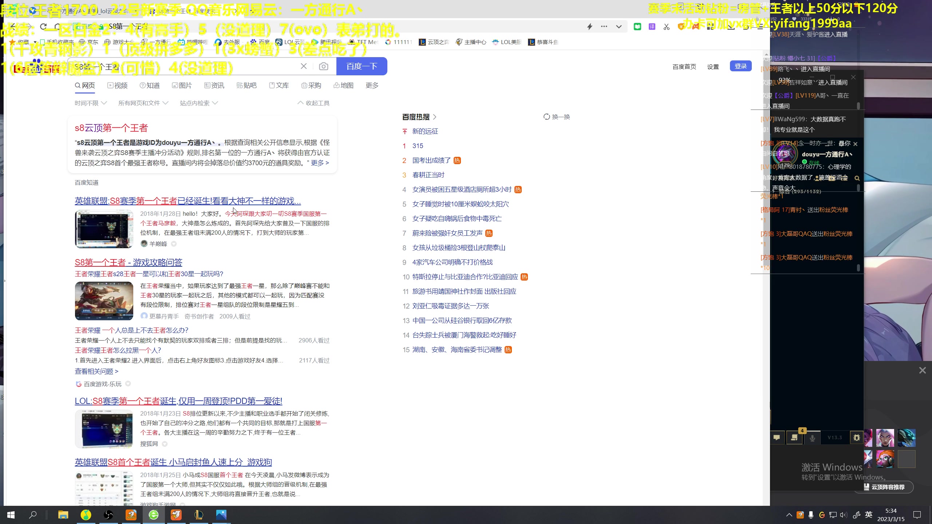The height and width of the screenshot is (524, 932).
Task: Click the Windows Start button
Action: pyautogui.click(x=11, y=515)
